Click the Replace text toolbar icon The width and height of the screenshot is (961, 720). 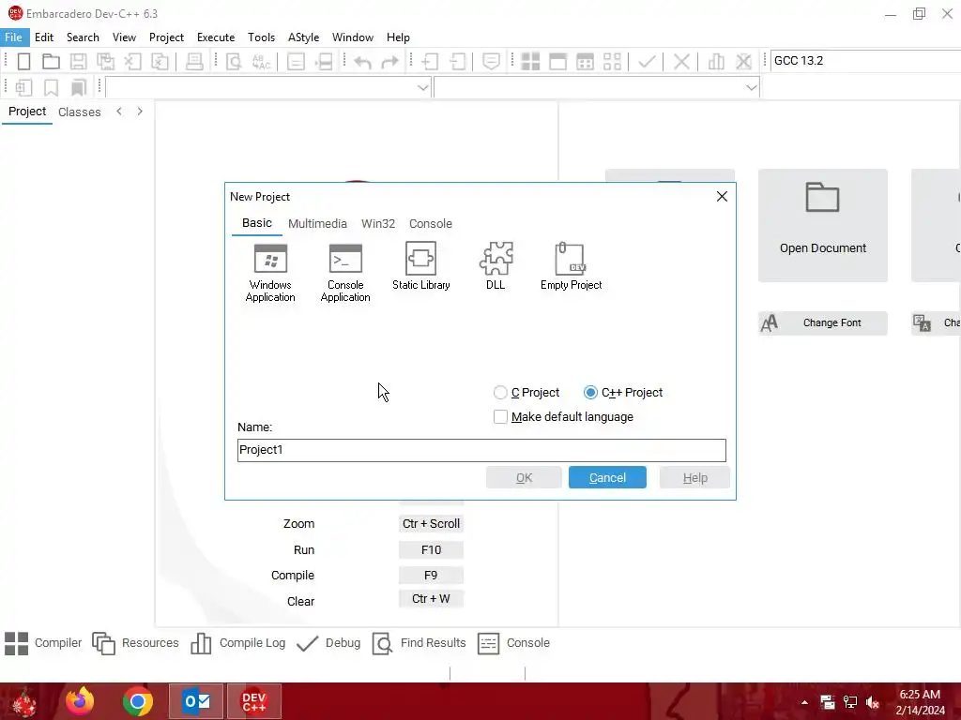pyautogui.click(x=261, y=61)
